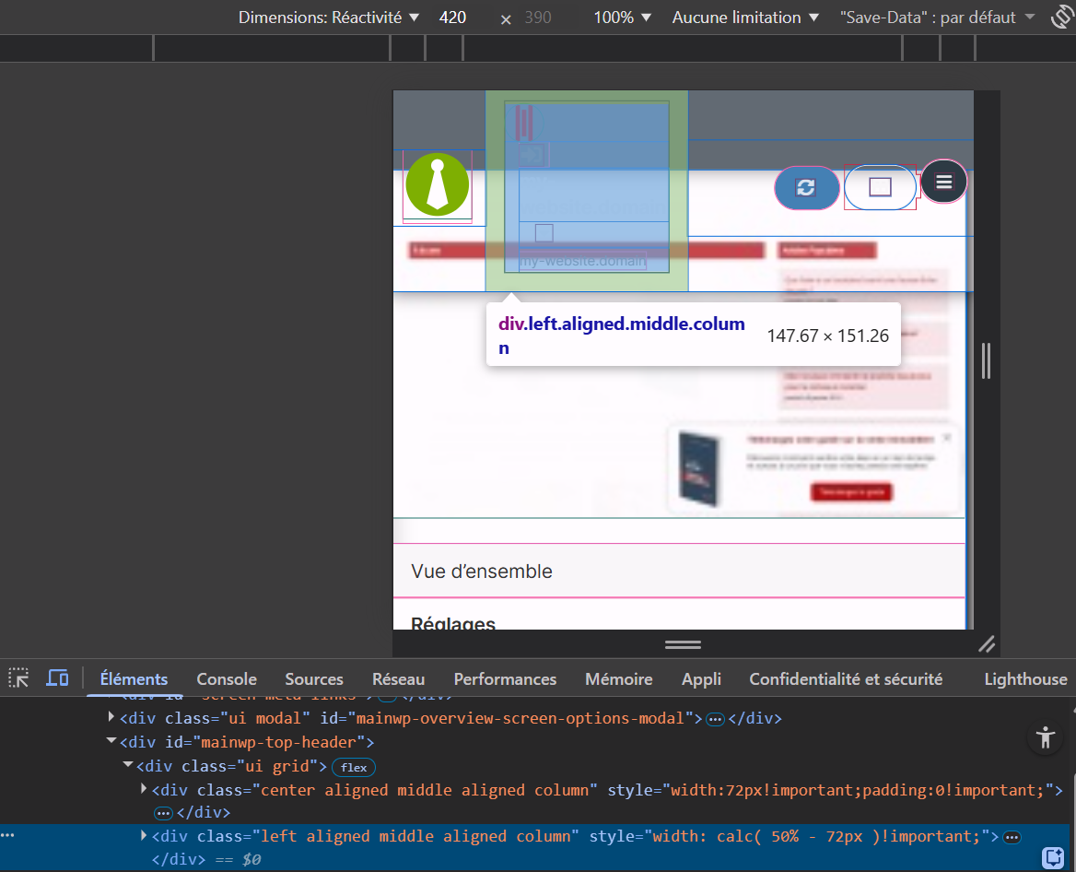The height and width of the screenshot is (872, 1076).
Task: Open the accessibility floating icon
Action: click(x=1044, y=737)
